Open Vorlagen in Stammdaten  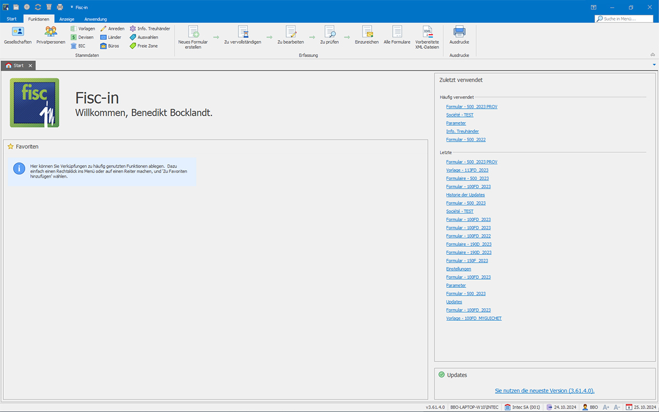(x=83, y=29)
